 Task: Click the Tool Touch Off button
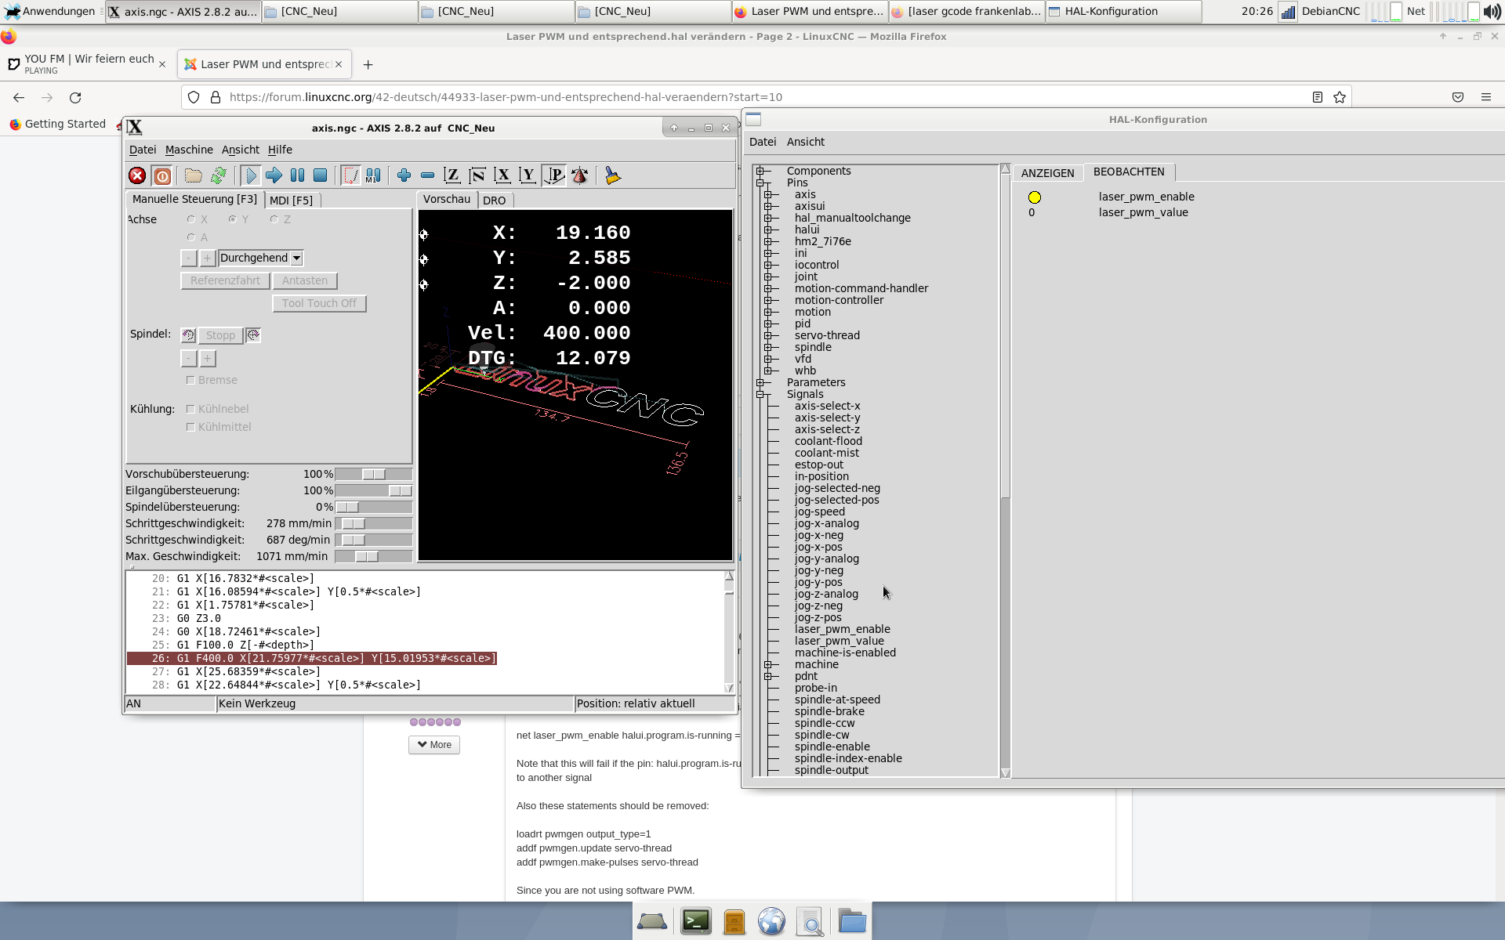point(319,303)
